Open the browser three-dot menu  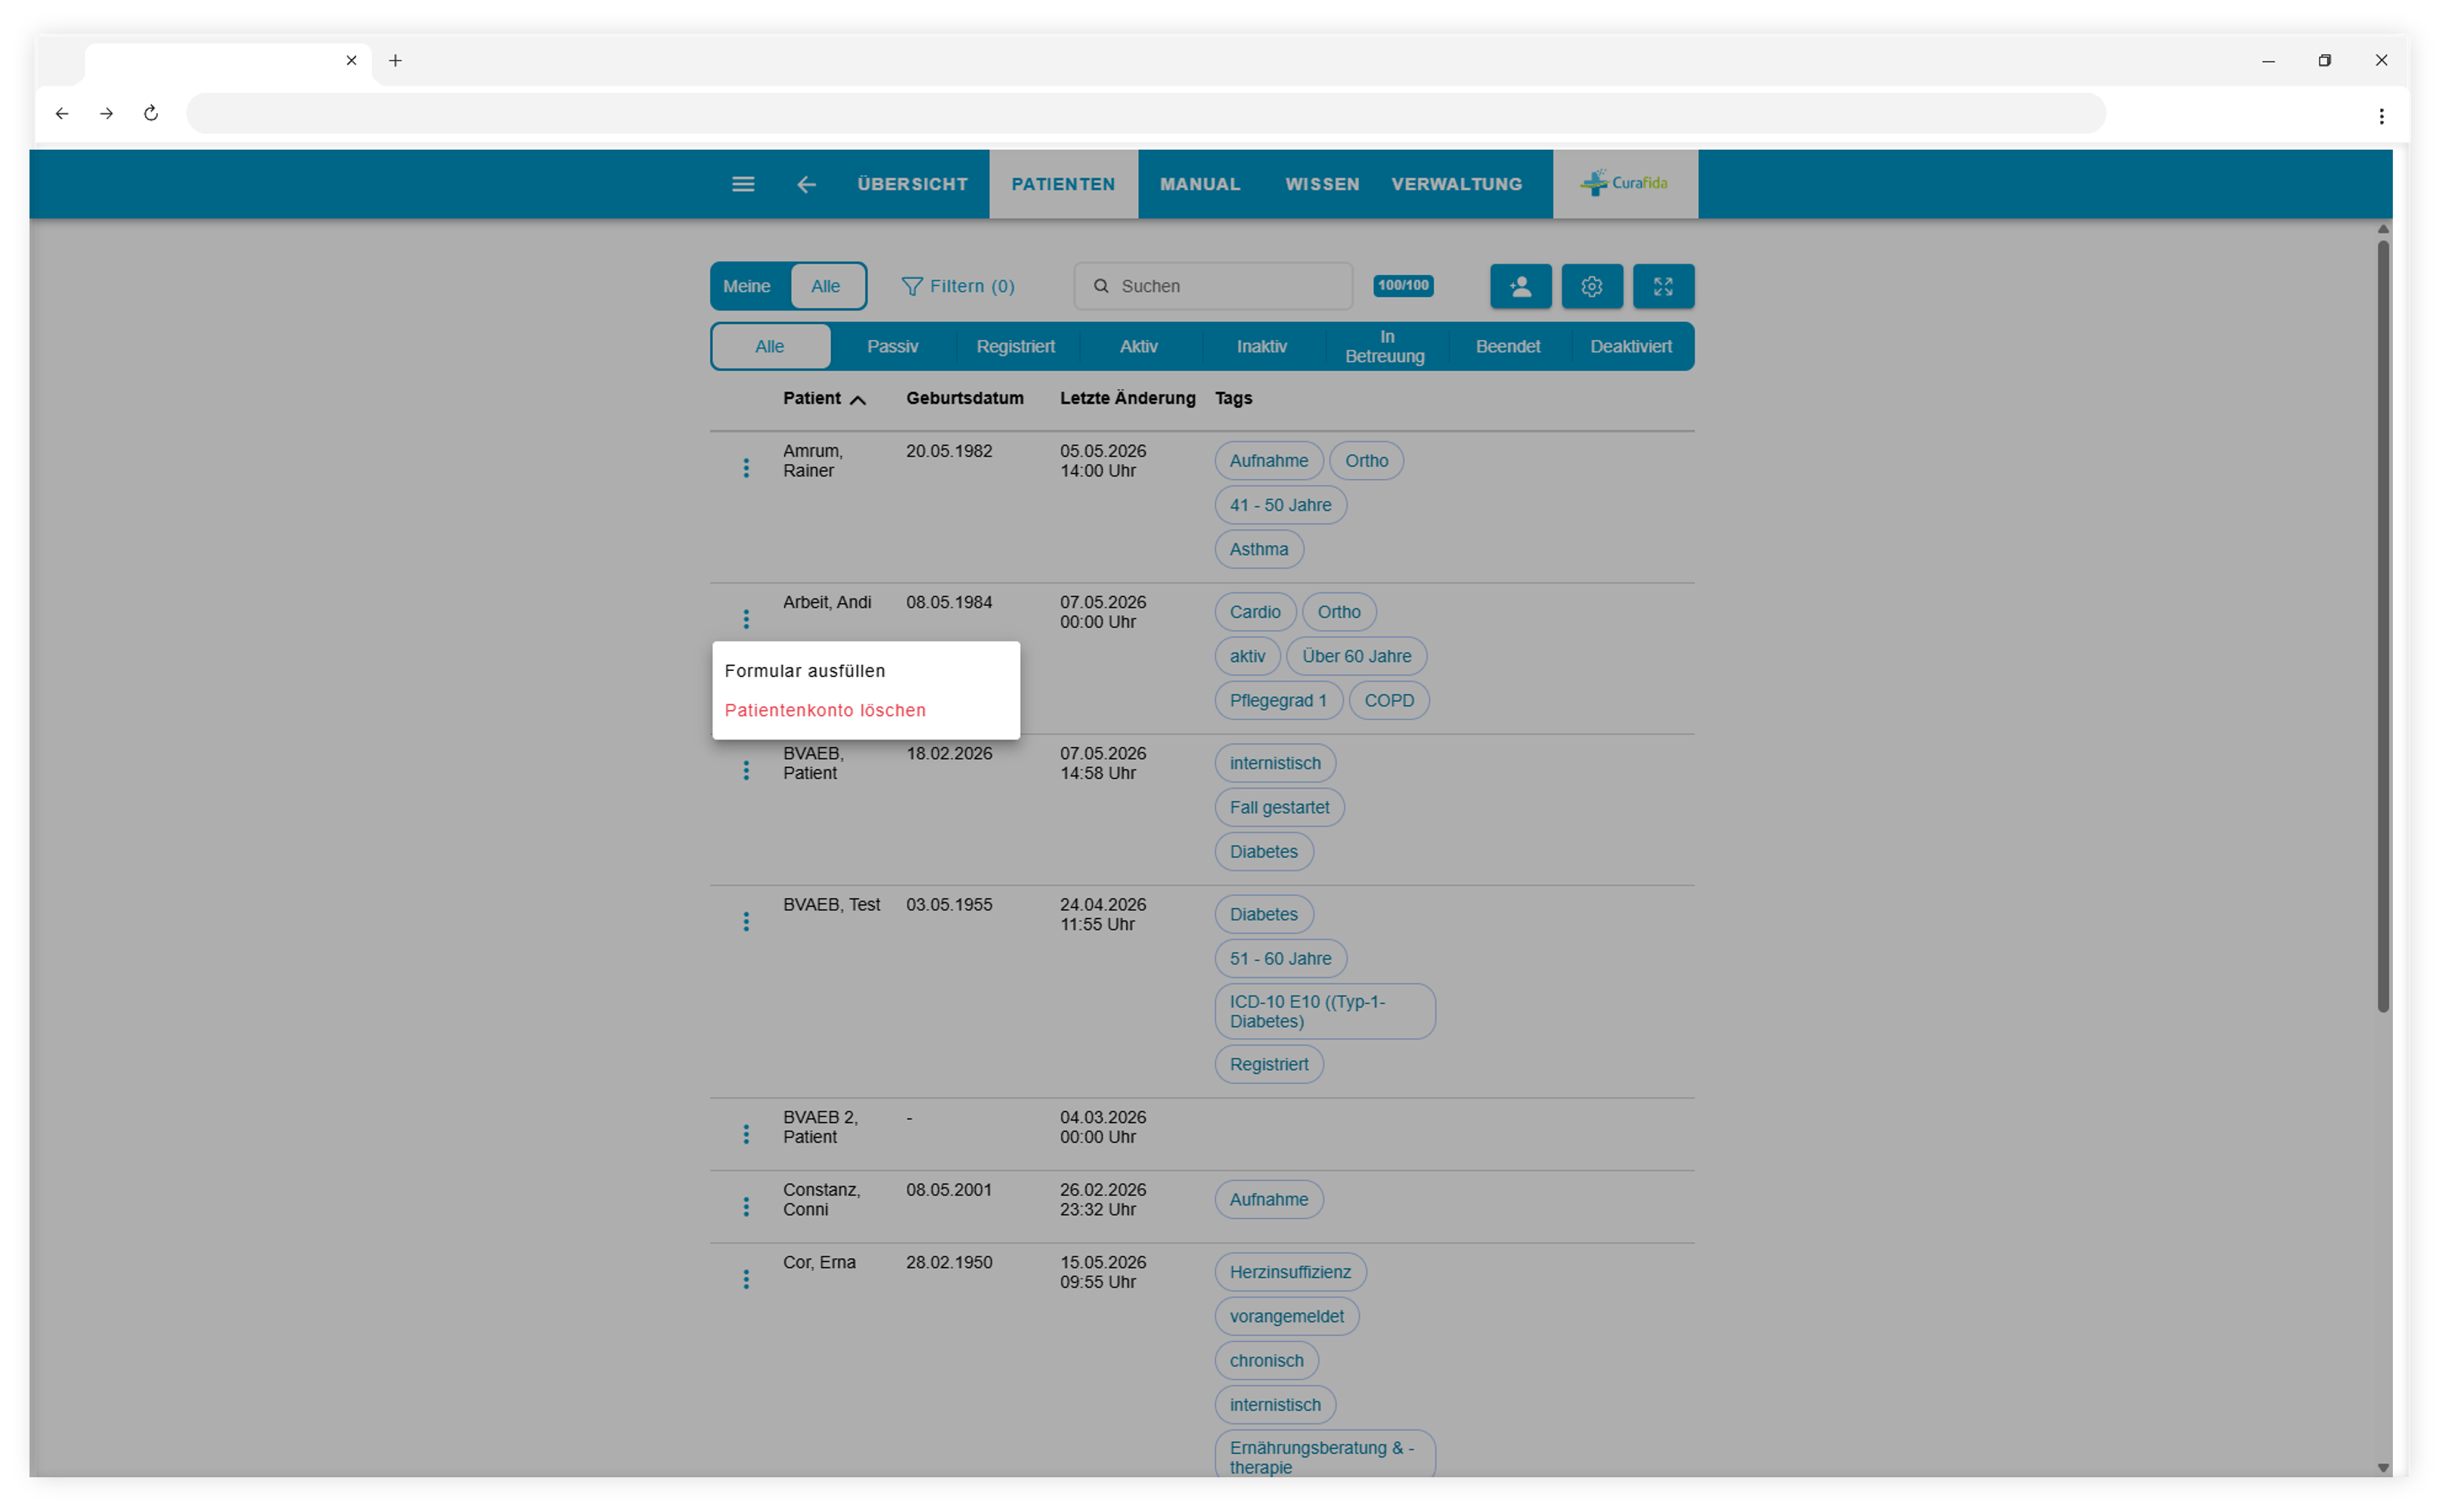(x=2381, y=116)
